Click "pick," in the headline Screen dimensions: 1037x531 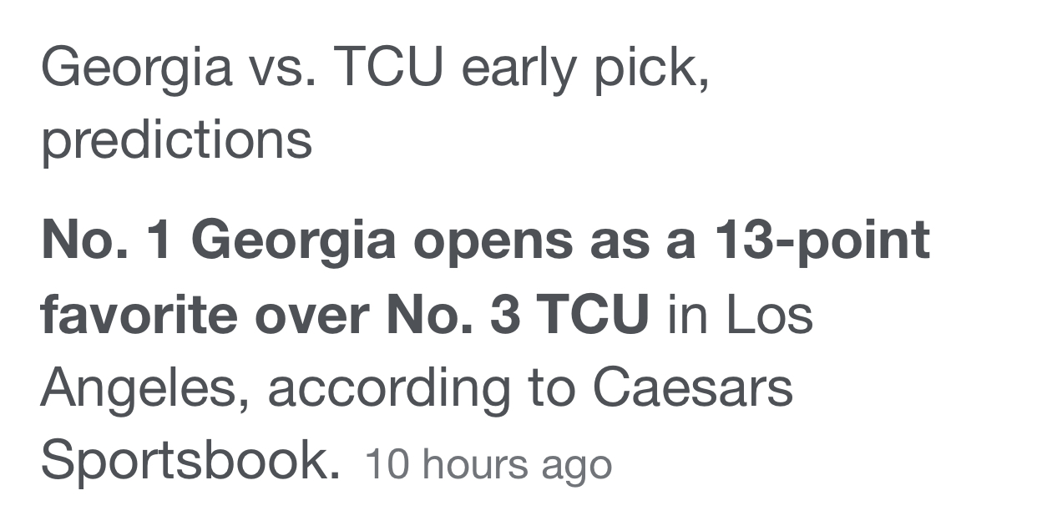[x=652, y=67]
